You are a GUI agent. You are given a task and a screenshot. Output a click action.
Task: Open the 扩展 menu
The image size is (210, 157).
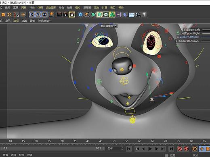[x=105, y=8]
